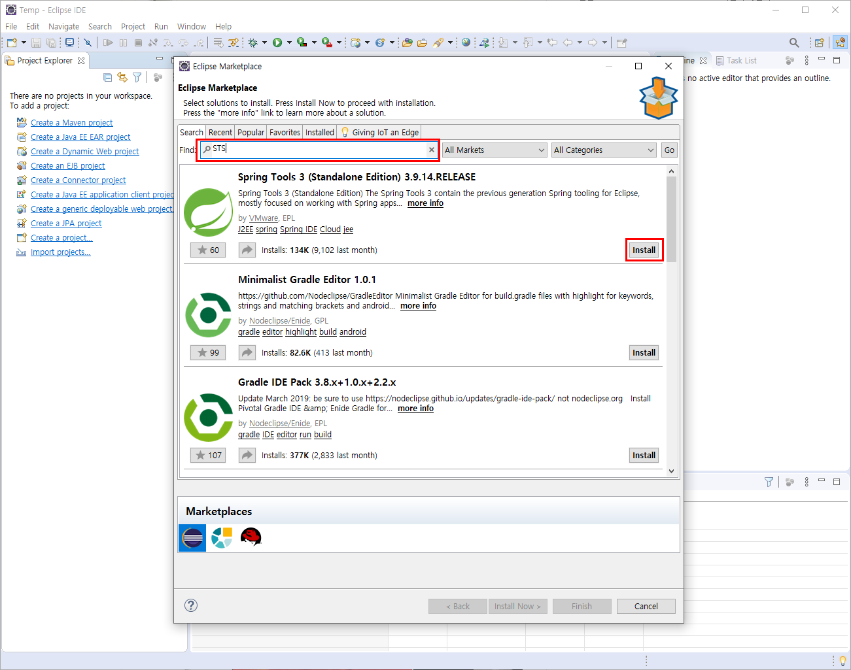This screenshot has height=670, width=851.
Task: Click the Open Perspective icon
Action: click(819, 42)
